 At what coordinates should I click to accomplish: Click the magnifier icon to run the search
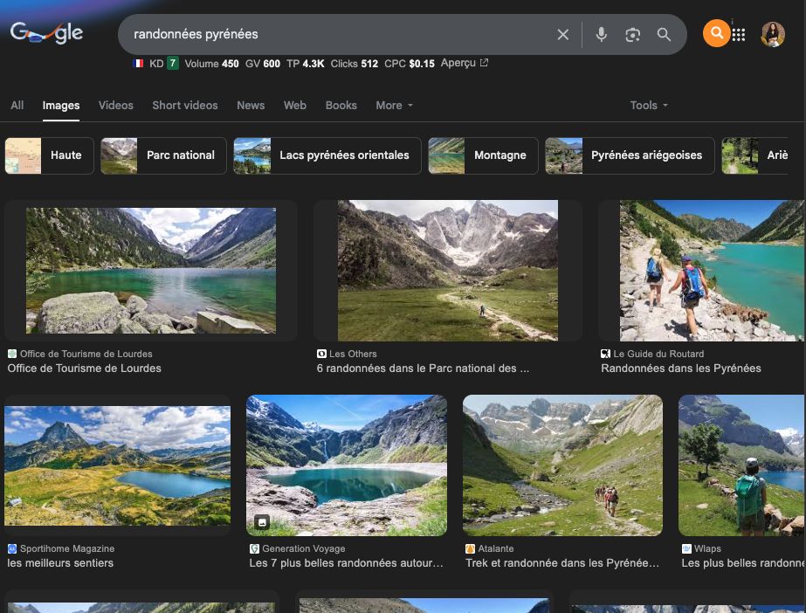(664, 35)
